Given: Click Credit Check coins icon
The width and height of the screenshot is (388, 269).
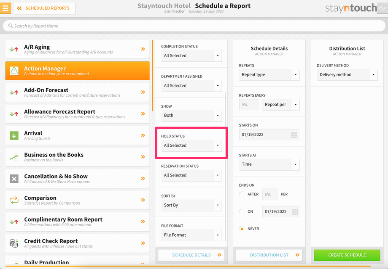Looking at the screenshot, I should coord(14,243).
